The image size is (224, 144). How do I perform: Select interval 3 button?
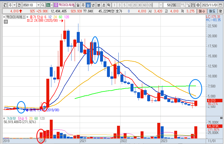pos(119,5)
